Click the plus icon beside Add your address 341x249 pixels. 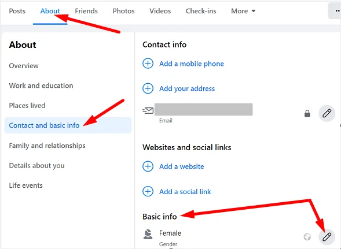(x=148, y=88)
